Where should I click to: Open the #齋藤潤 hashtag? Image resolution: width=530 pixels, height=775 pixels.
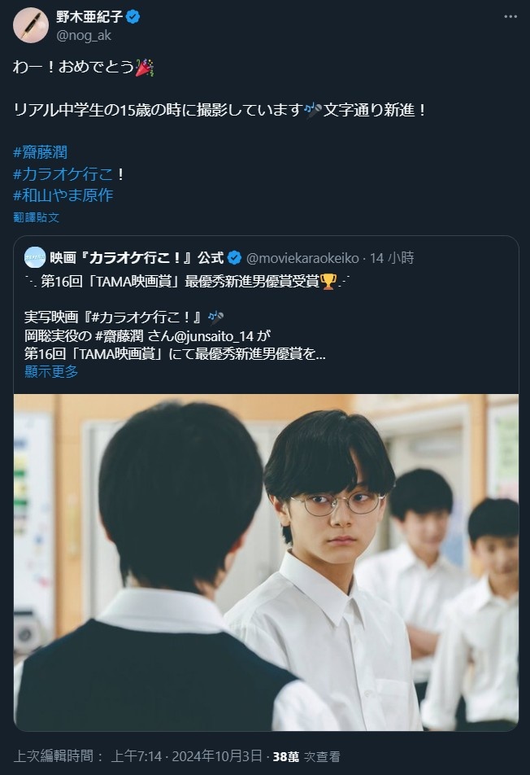[x=40, y=152]
